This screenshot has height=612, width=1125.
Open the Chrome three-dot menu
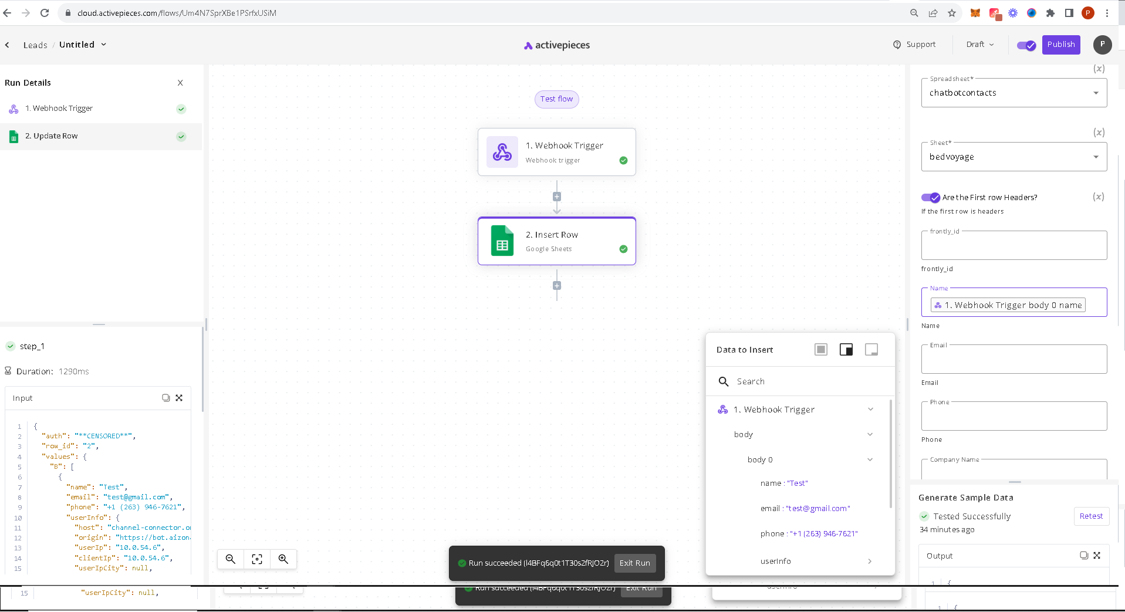tap(1107, 13)
